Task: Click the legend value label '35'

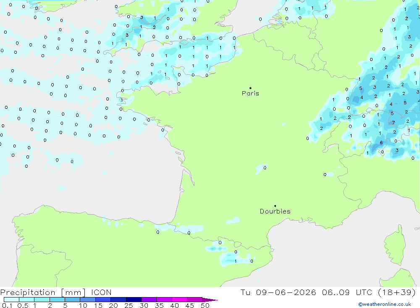Action: coord(159,305)
